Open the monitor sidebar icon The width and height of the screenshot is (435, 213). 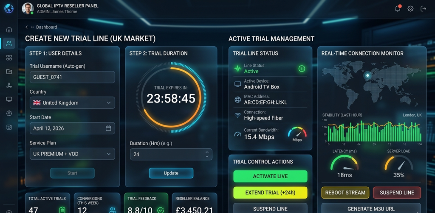[x=9, y=100]
